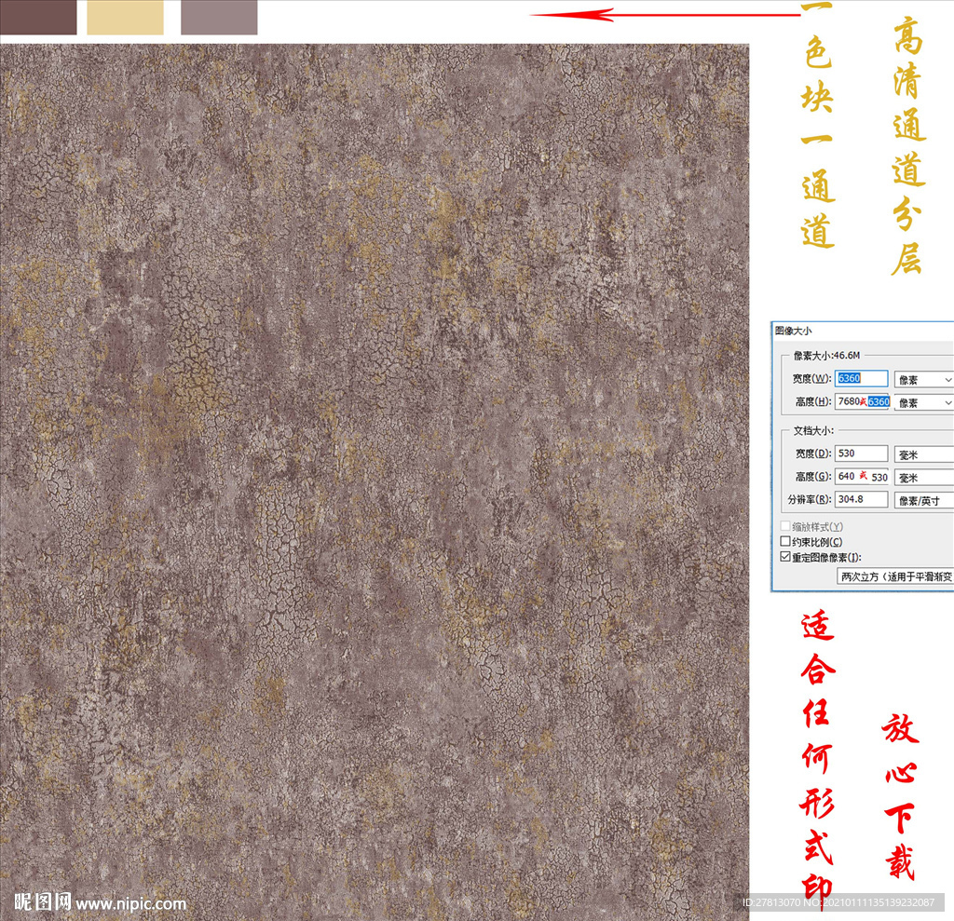This screenshot has height=921, width=954.
Task: Click the 图像大小 dialog title bar
Action: click(863, 331)
